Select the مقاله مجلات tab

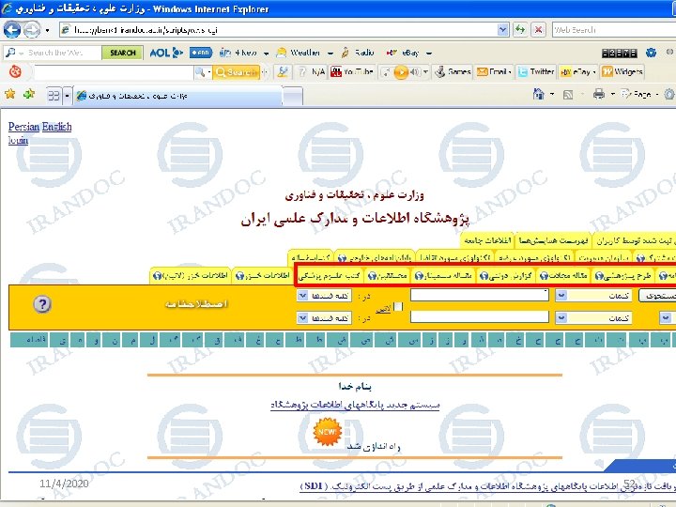pos(564,276)
